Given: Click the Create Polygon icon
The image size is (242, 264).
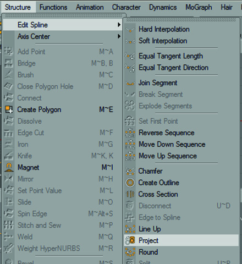Looking at the screenshot, I should pos(9,109).
